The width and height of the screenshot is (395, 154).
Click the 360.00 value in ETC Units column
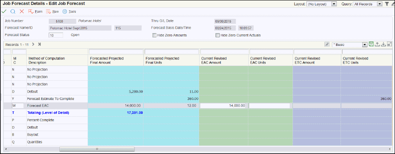(x=386, y=99)
